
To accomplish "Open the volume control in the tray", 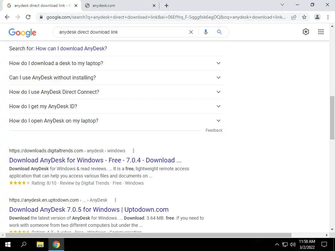I will click(x=293, y=244).
